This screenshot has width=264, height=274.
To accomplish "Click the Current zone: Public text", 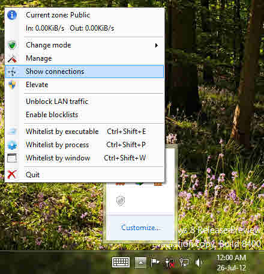I will coord(58,15).
